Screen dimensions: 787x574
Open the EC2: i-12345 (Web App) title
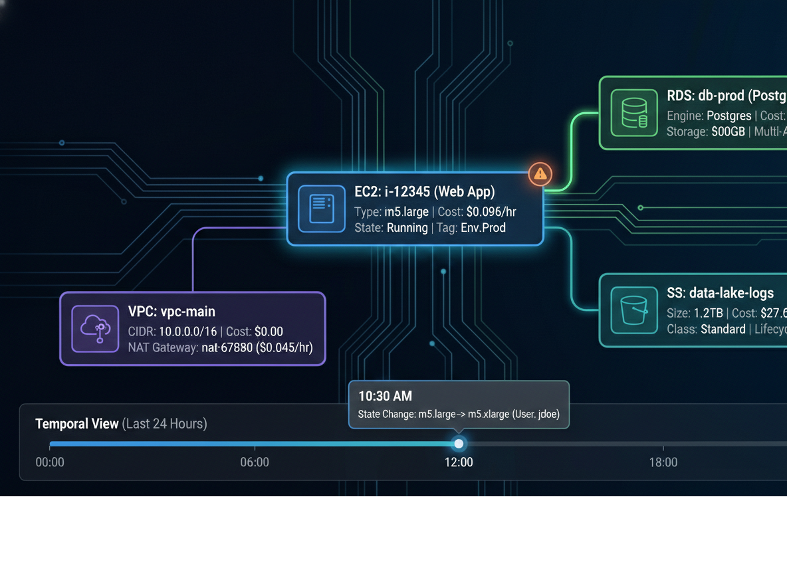pos(424,192)
